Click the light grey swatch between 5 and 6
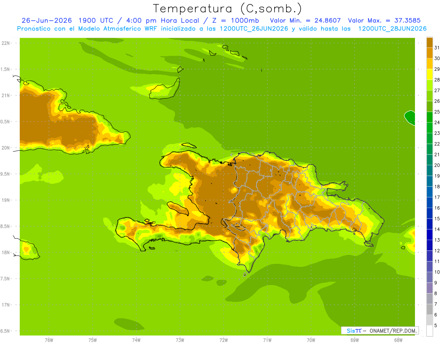447x345 pixels. (429, 320)
